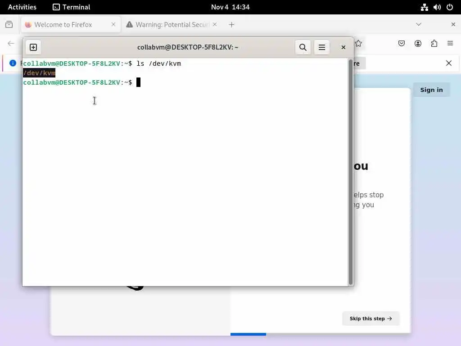Open the Firefox extensions icon

(x=434, y=44)
